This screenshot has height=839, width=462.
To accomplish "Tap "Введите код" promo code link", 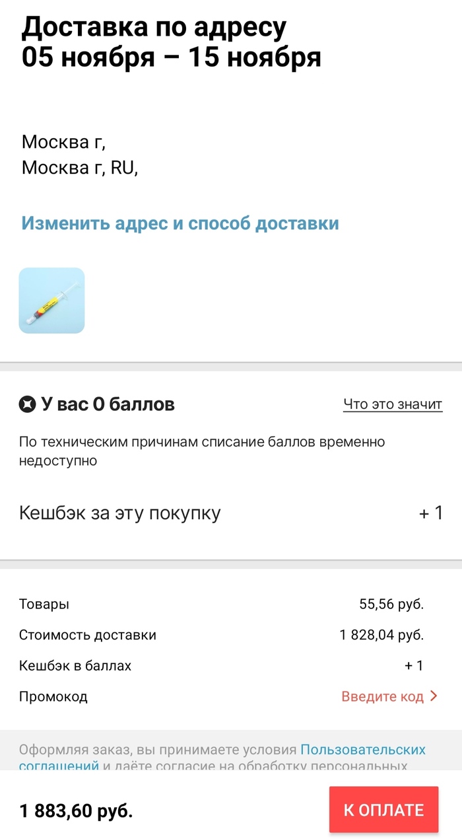I will [382, 696].
